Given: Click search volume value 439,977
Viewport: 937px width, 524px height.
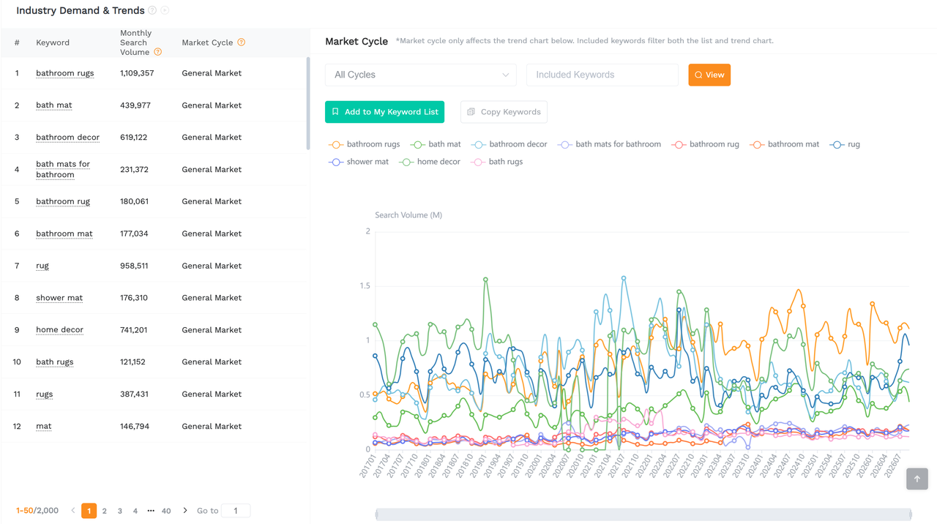Looking at the screenshot, I should [135, 105].
